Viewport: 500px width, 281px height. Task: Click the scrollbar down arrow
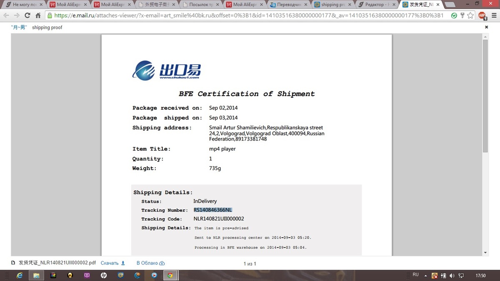coord(485,253)
